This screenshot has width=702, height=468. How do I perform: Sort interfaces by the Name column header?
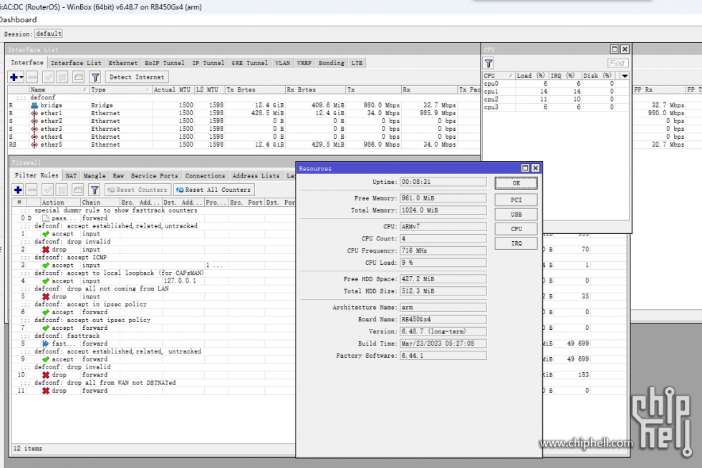click(x=58, y=90)
